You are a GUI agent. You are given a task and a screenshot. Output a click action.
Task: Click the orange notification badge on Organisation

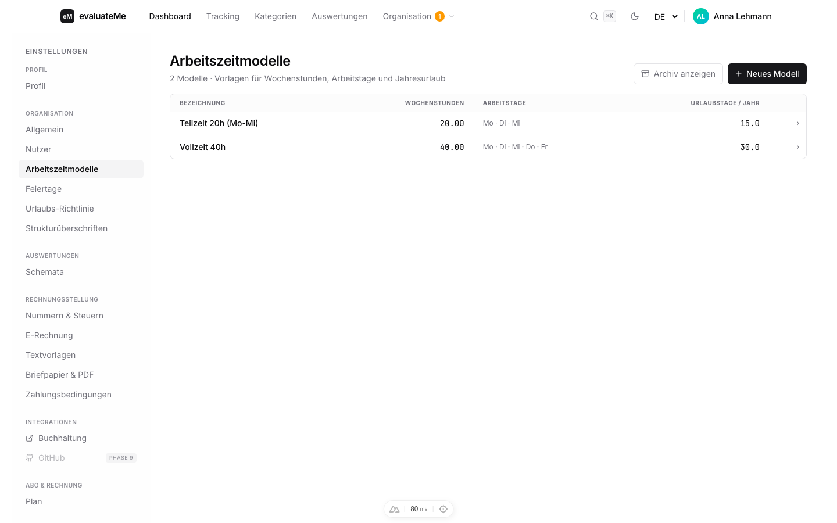(x=440, y=16)
